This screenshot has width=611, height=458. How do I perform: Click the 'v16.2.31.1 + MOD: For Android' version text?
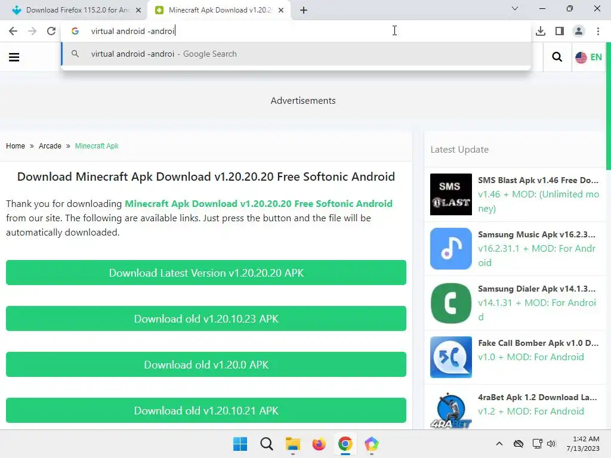[x=536, y=255]
